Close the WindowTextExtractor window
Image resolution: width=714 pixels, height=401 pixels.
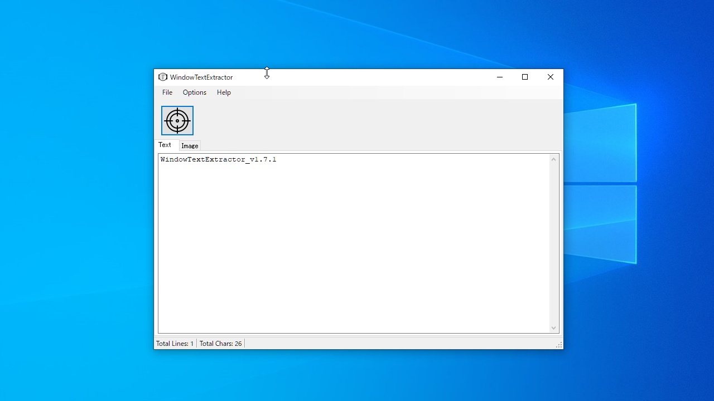(551, 77)
